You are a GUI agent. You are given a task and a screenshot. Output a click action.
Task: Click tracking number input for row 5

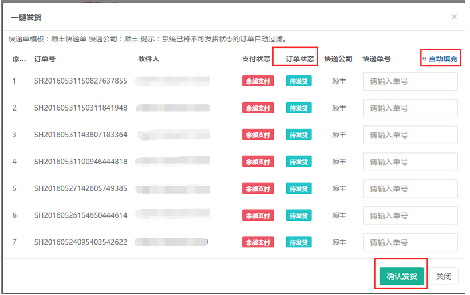click(410, 188)
